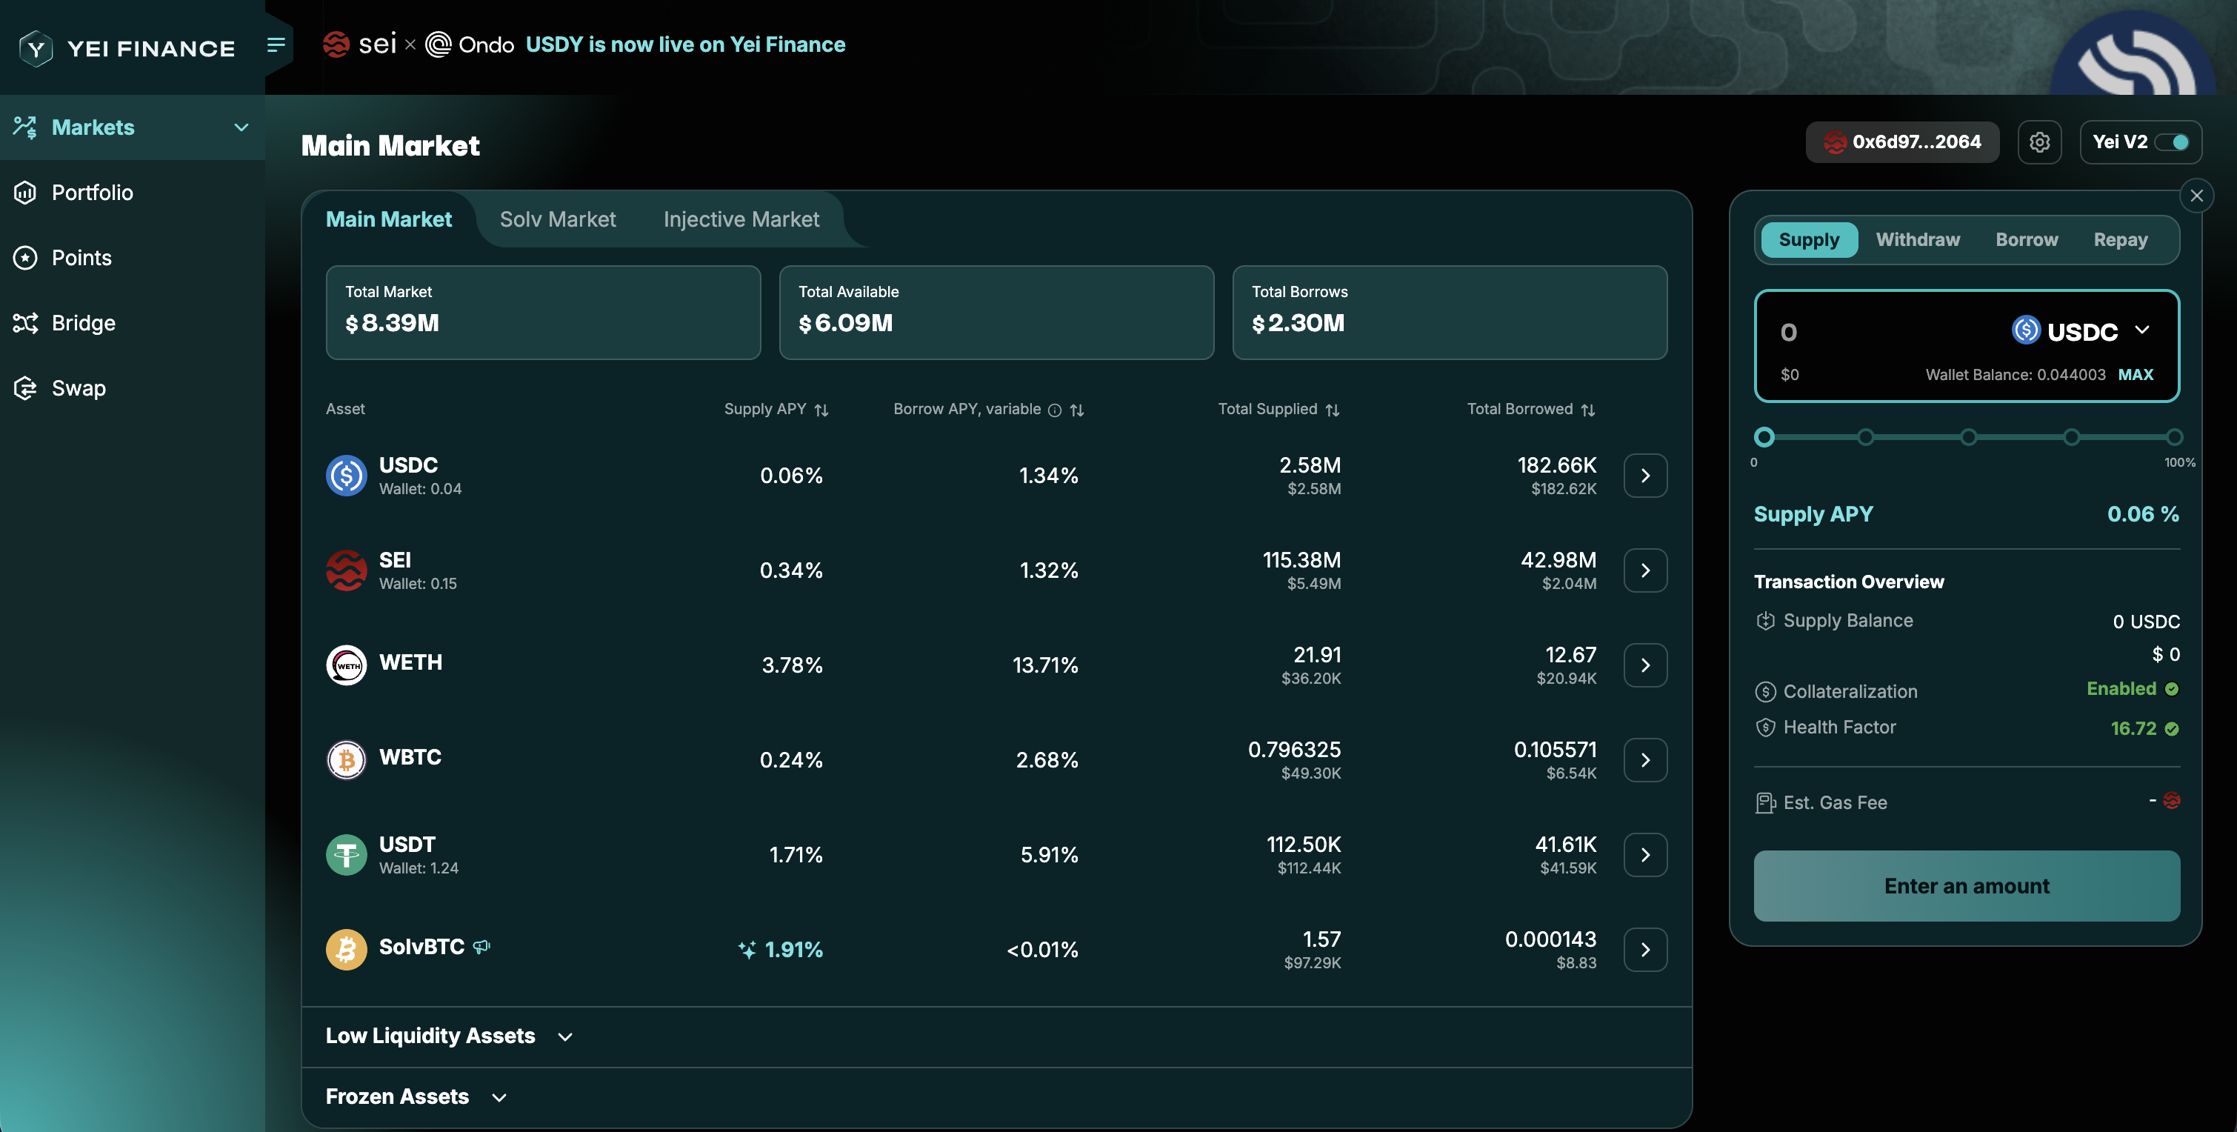
Task: Sort by Borrow APY arrows icon
Action: click(x=1077, y=410)
